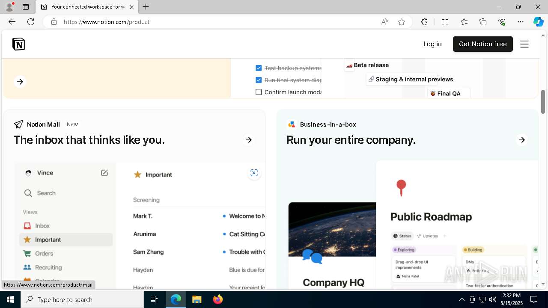
Task: Click the Browser essentials heart icon
Action: pos(502,22)
